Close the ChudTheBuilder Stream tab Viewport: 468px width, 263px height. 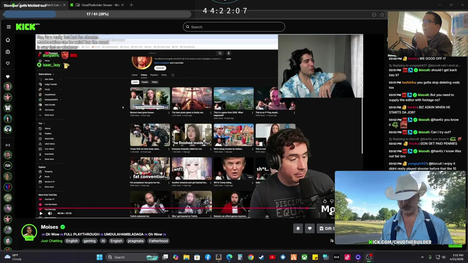122,5
